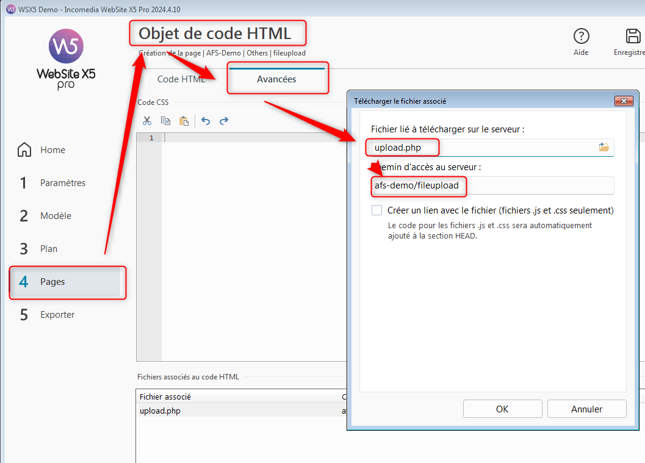Redo the last code edit
The image size is (645, 463).
point(224,121)
